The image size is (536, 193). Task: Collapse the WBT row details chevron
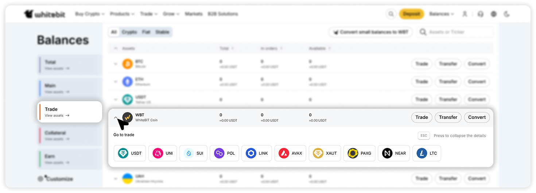(116, 117)
